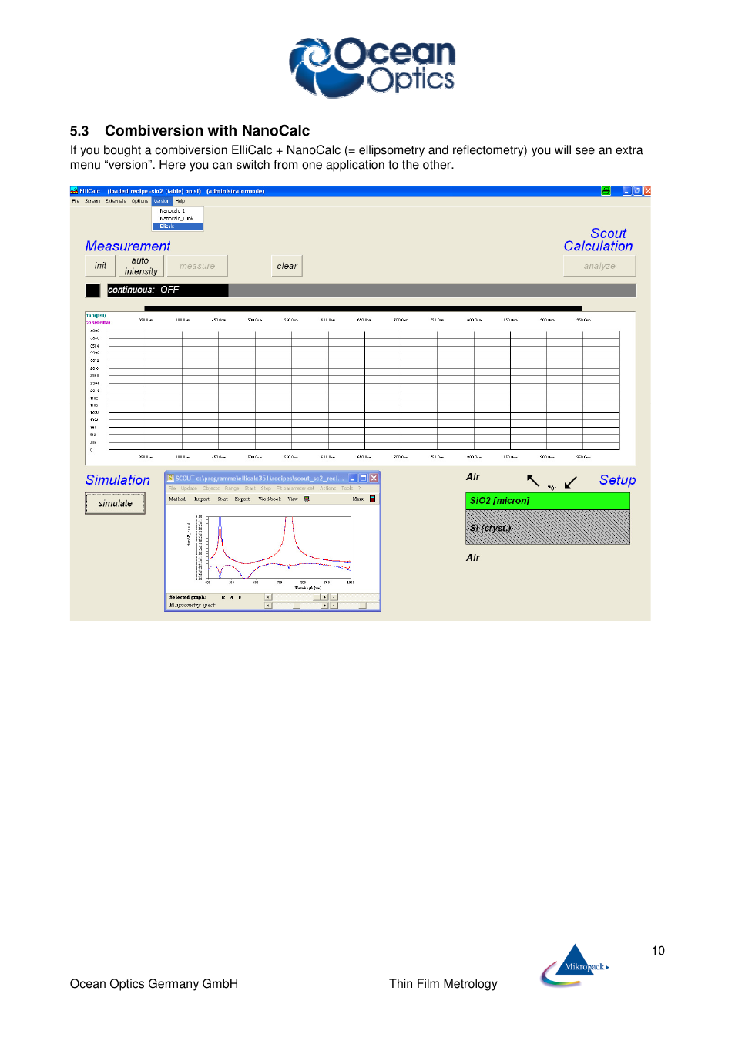
Task: Click the init button
Action: 100,266
